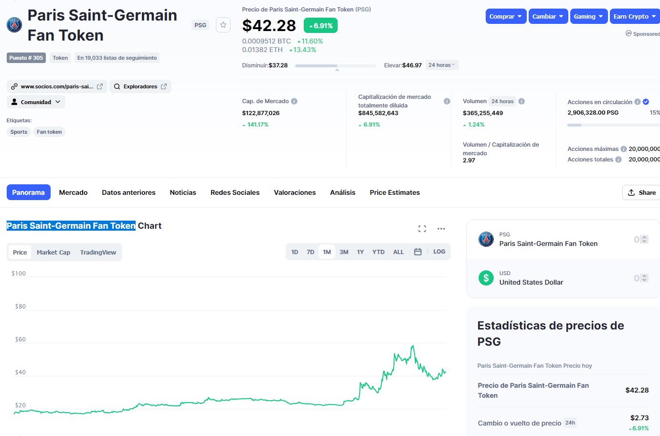Open the Price Estimates tab

pos(395,192)
